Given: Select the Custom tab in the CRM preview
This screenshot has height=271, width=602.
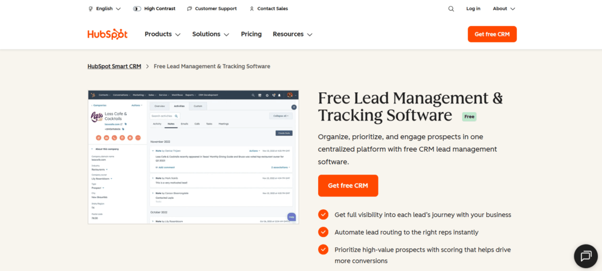Looking at the screenshot, I should 198,106.
